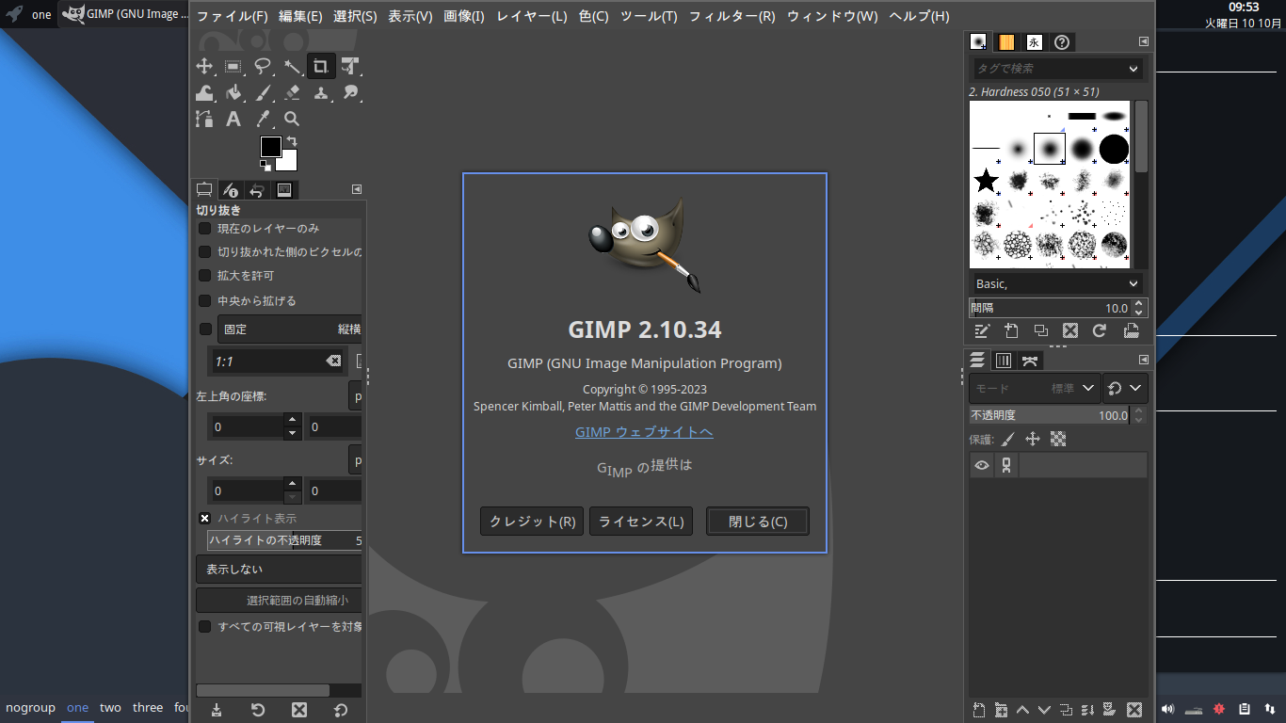Viewport: 1286px width, 723px height.
Task: Click the layer visibility eye icon header
Action: [982, 465]
